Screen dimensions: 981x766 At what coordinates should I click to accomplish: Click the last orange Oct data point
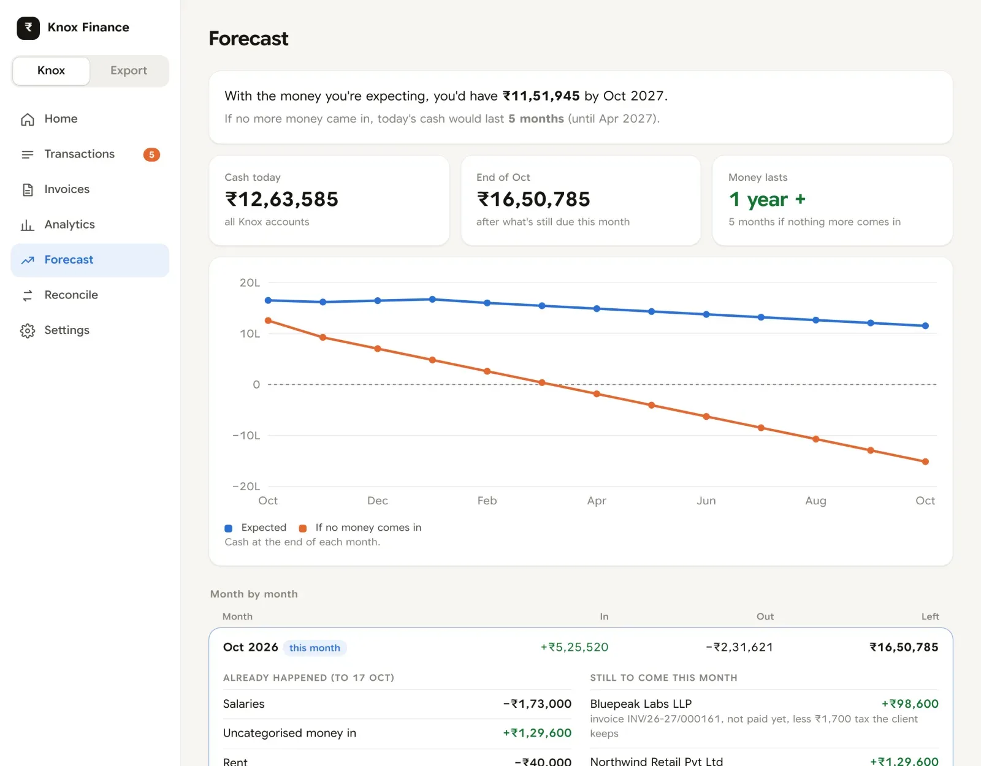pyautogui.click(x=925, y=462)
